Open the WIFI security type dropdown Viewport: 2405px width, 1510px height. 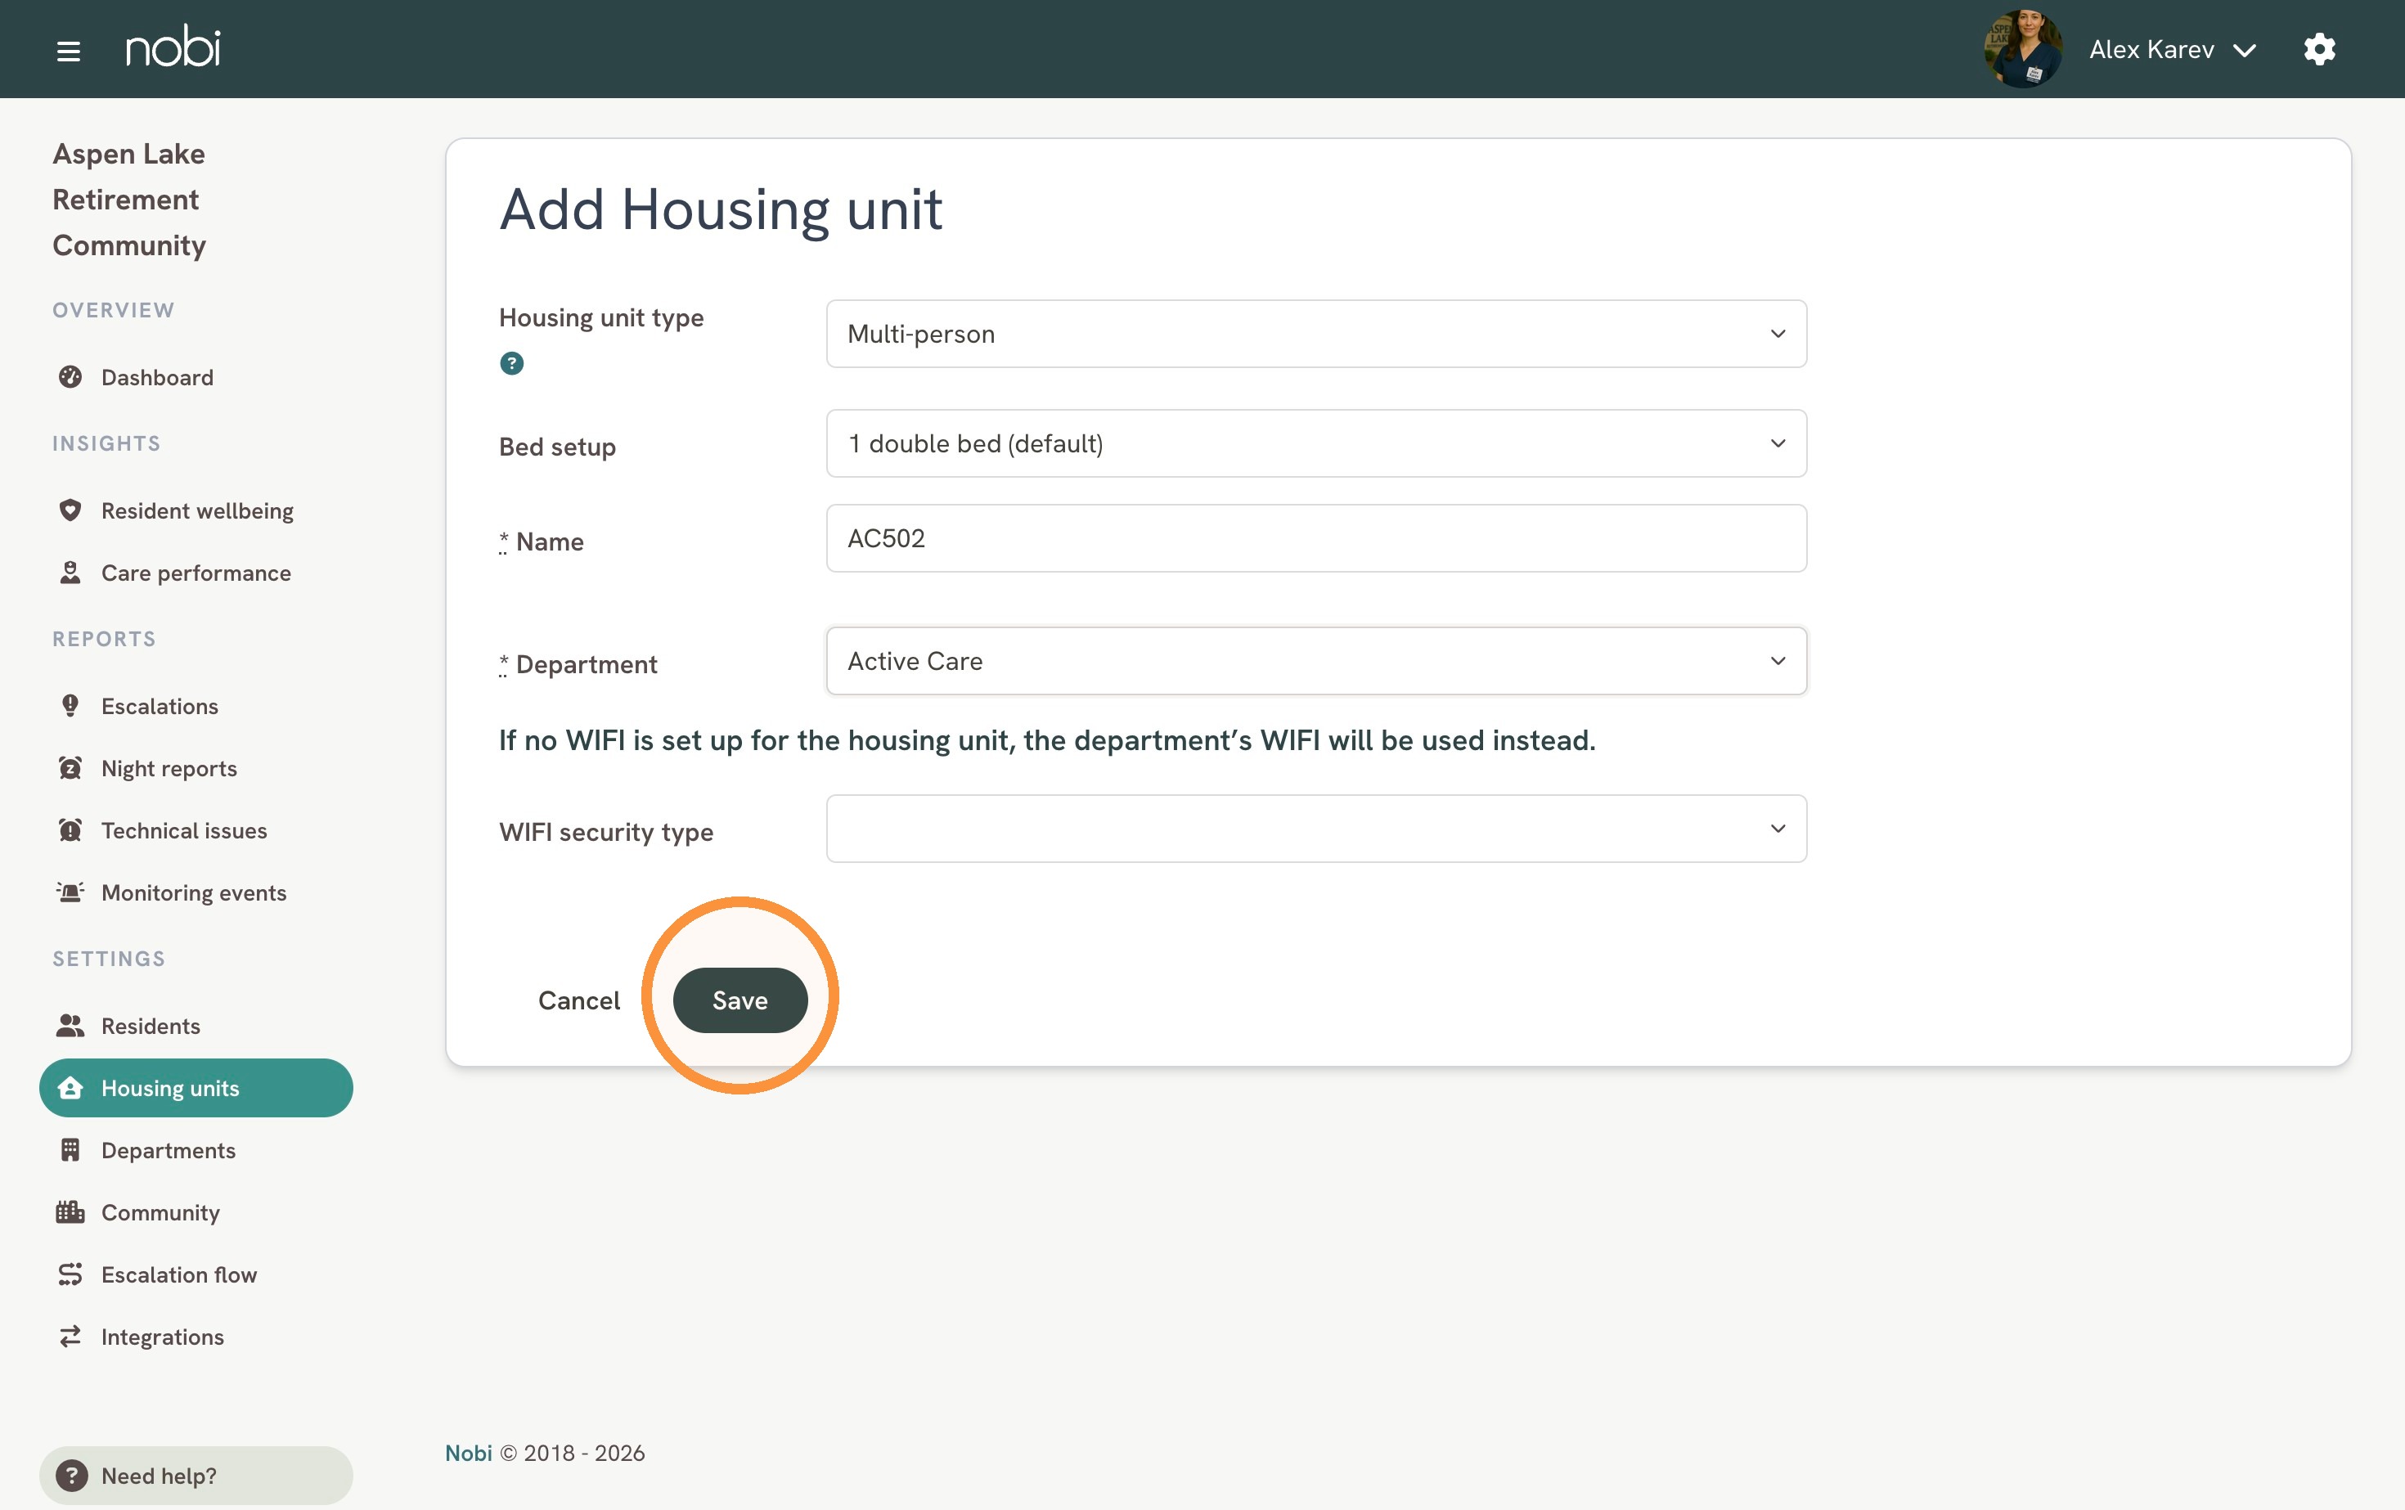pos(1315,829)
